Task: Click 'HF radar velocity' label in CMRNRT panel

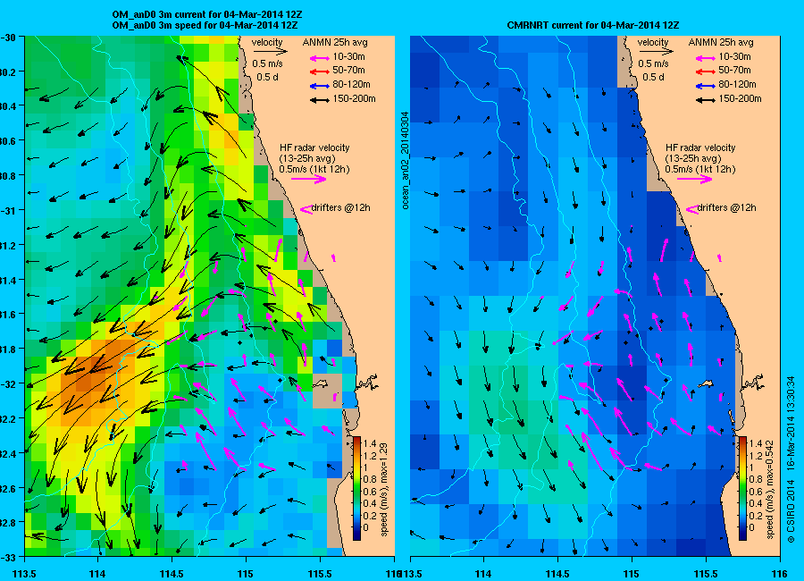Action: click(700, 147)
